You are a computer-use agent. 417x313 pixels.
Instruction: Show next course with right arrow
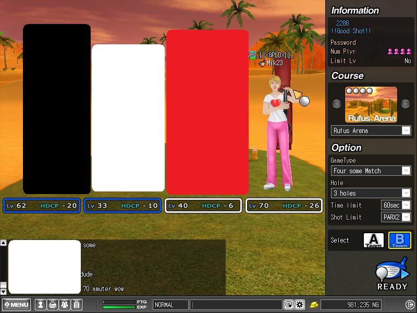tap(406, 104)
